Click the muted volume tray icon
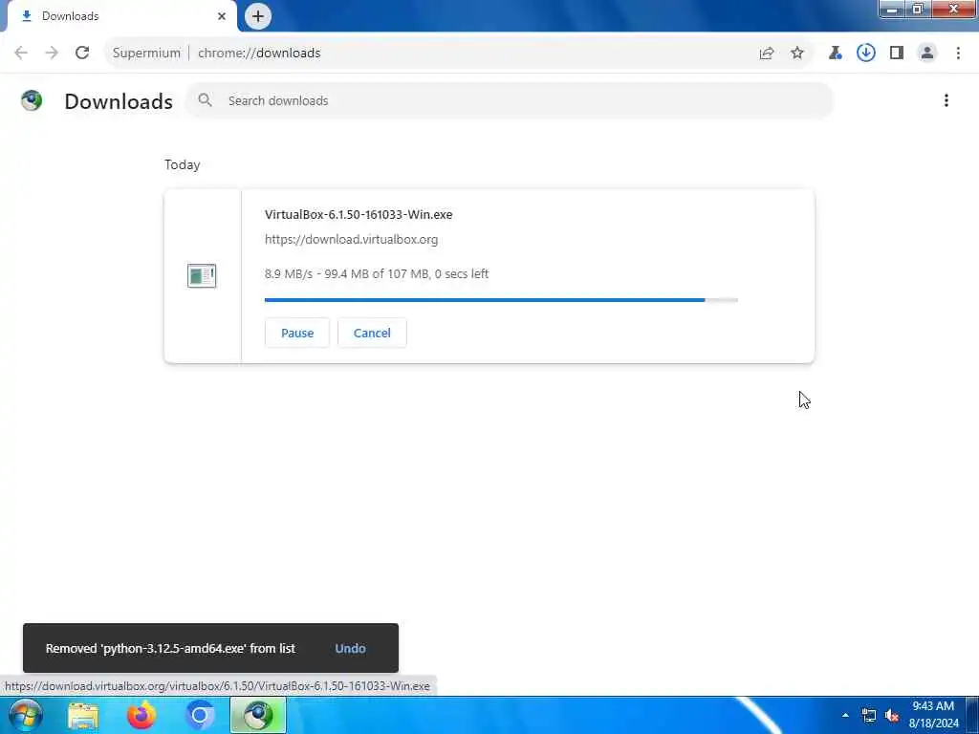Viewport: 979px width, 734px height. tap(892, 715)
